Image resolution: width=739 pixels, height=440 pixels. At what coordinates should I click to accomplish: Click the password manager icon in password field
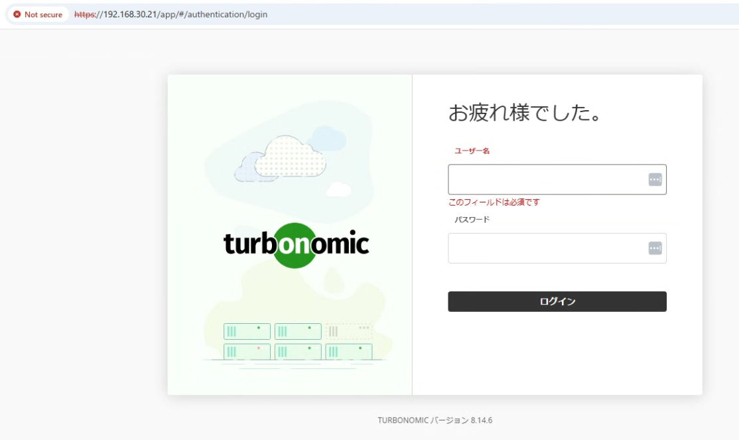click(x=655, y=248)
